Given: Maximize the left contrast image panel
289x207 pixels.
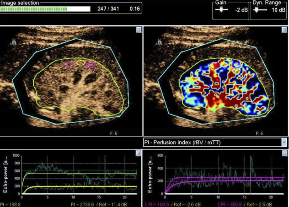Looking at the screenshot, I should [x=139, y=30].
